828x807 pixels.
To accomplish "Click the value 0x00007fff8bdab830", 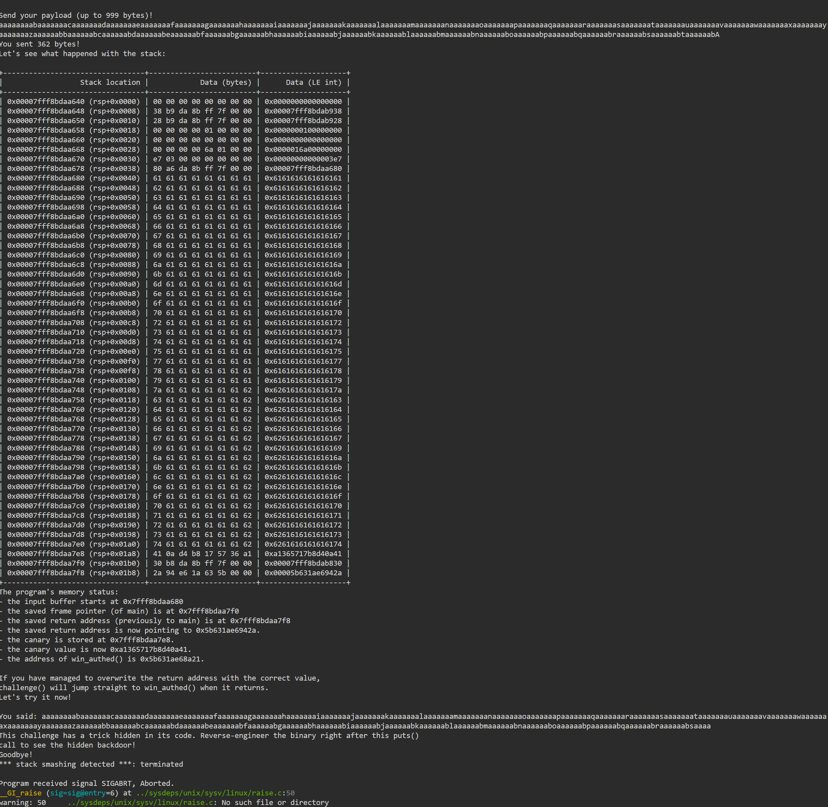I will 303,564.
